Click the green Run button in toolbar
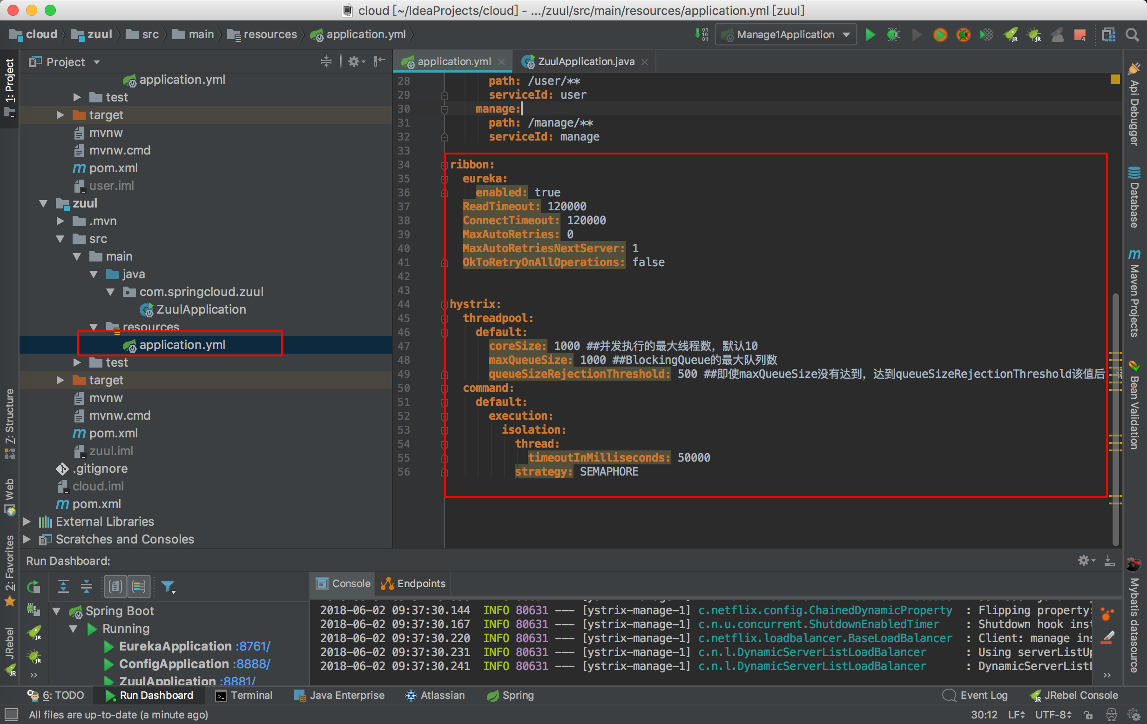Viewport: 1147px width, 724px height. click(870, 35)
